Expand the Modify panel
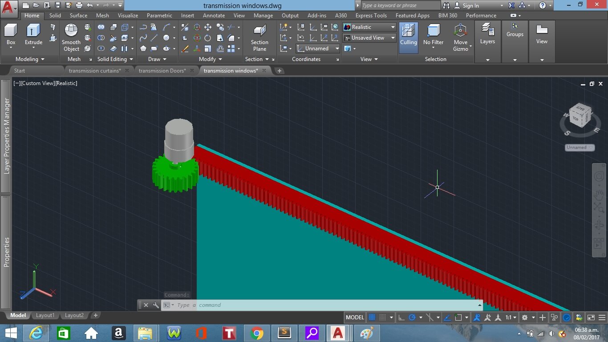This screenshot has height=342, width=608. tap(211, 59)
